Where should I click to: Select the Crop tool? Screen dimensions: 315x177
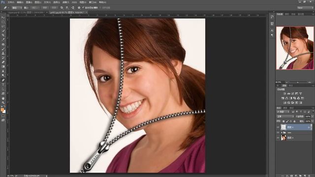tap(3, 35)
